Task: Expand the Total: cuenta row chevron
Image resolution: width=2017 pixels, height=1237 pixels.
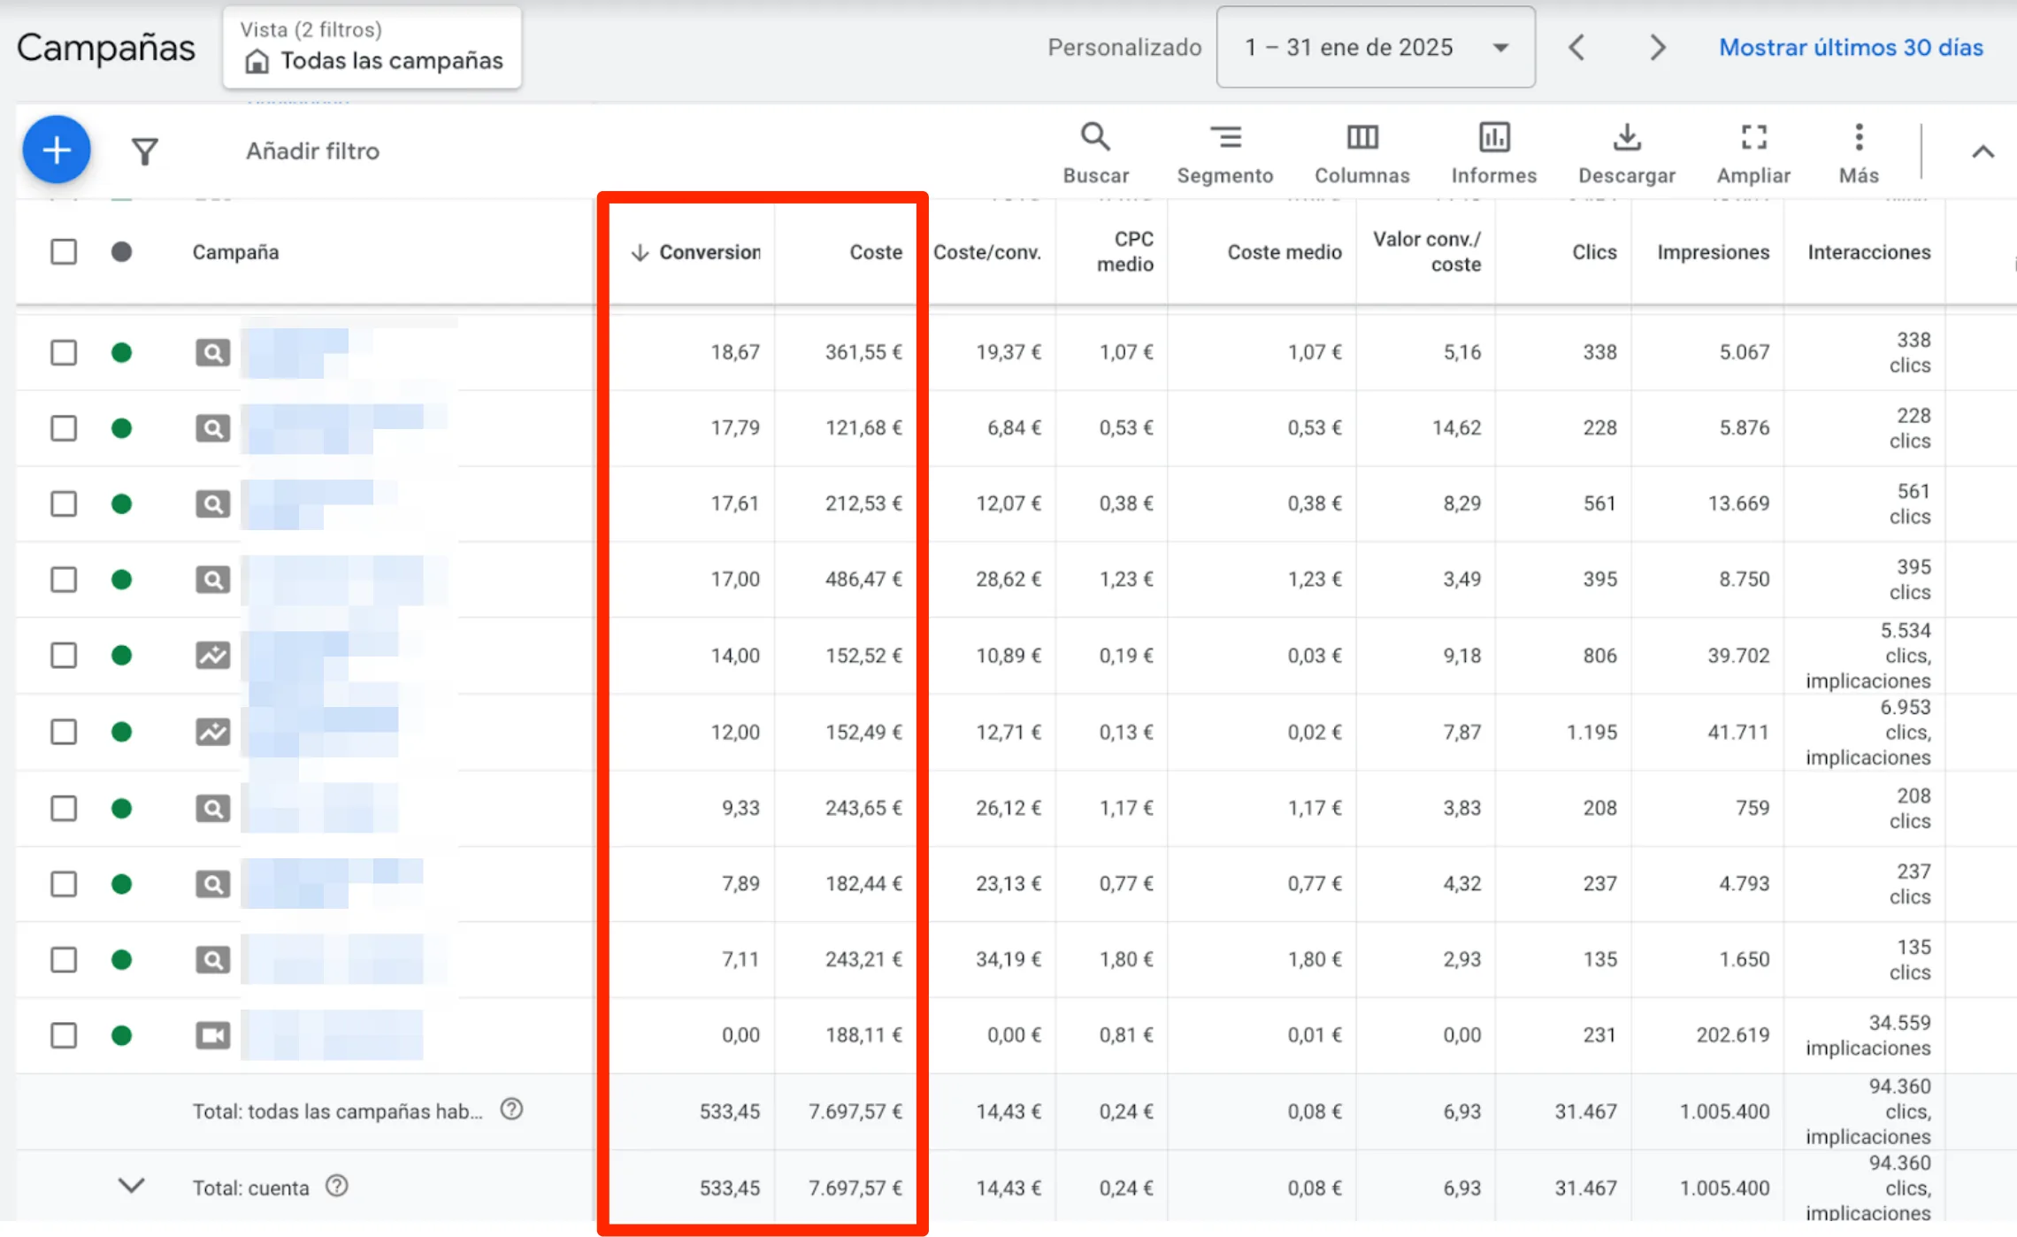Action: click(x=131, y=1186)
